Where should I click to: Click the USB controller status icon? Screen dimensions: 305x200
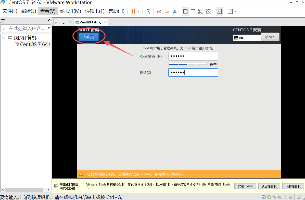[290, 197]
